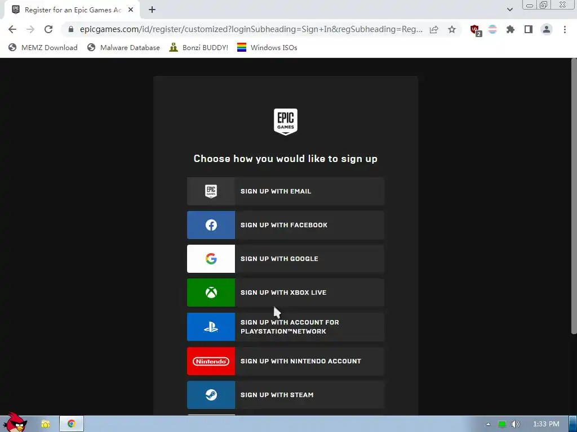Bookmark this page with the star
The height and width of the screenshot is (432, 577).
click(x=452, y=29)
